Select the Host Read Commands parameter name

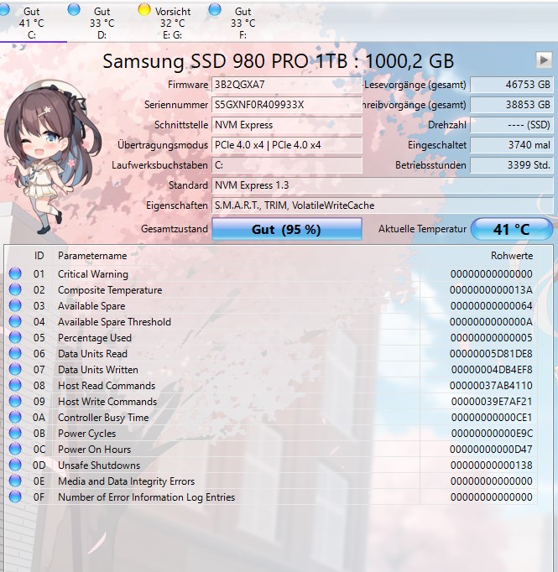point(107,386)
